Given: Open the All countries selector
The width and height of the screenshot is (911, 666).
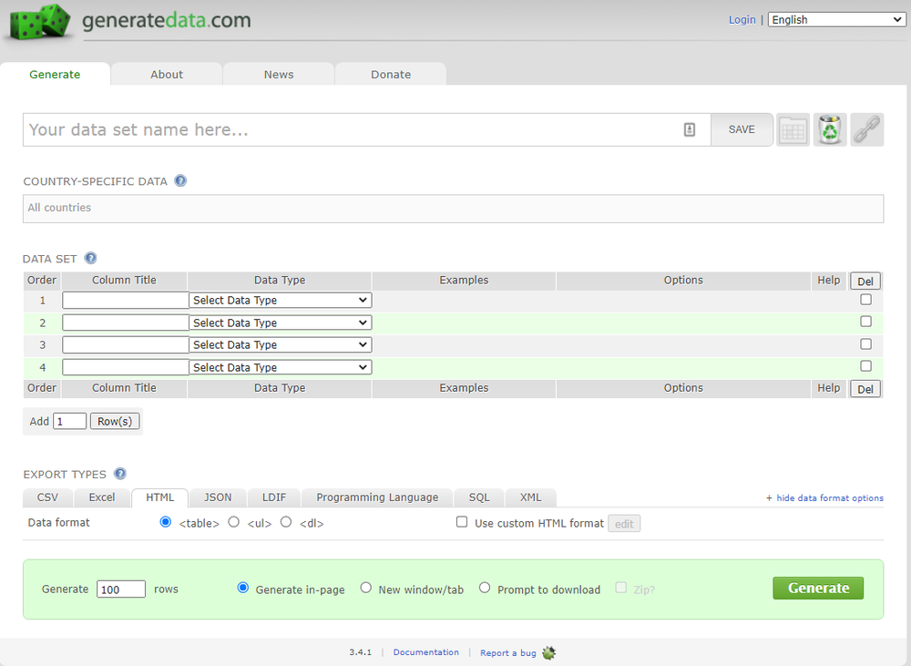Looking at the screenshot, I should 453,209.
